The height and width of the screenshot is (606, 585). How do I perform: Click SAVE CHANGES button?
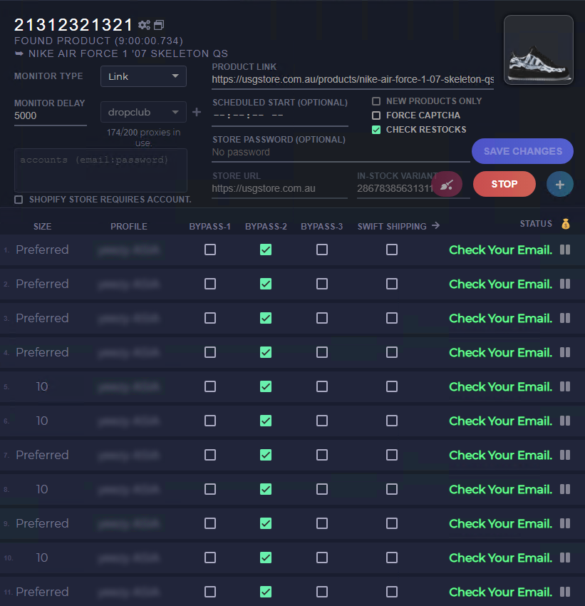522,151
